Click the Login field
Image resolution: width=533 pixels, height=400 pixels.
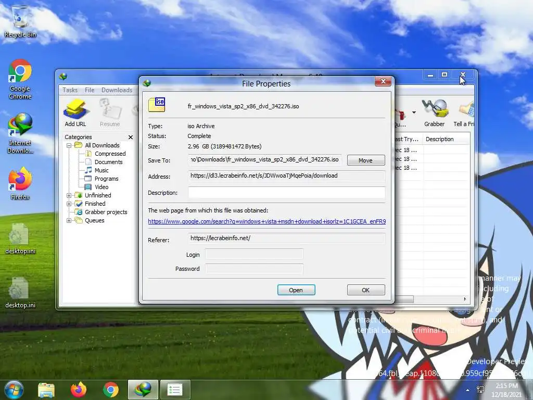254,254
